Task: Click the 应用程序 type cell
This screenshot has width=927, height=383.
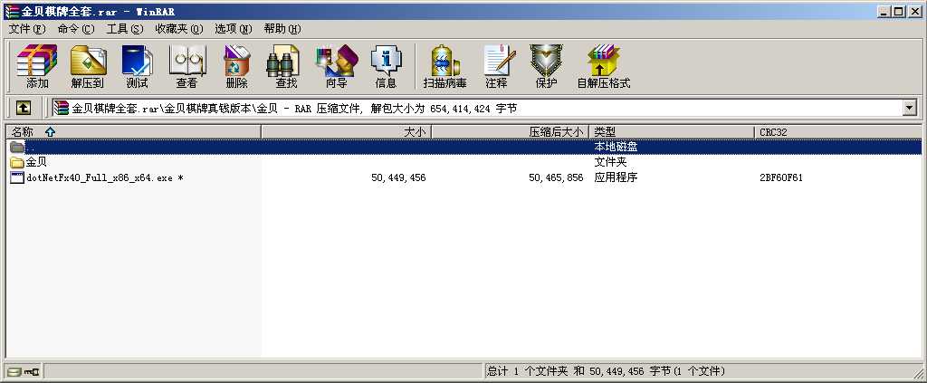Action: 616,177
